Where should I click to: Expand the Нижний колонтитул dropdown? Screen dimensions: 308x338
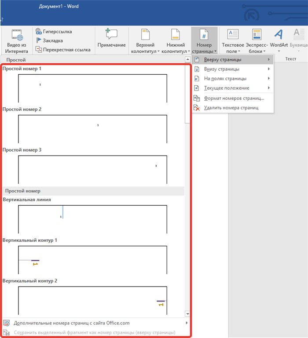[176, 41]
